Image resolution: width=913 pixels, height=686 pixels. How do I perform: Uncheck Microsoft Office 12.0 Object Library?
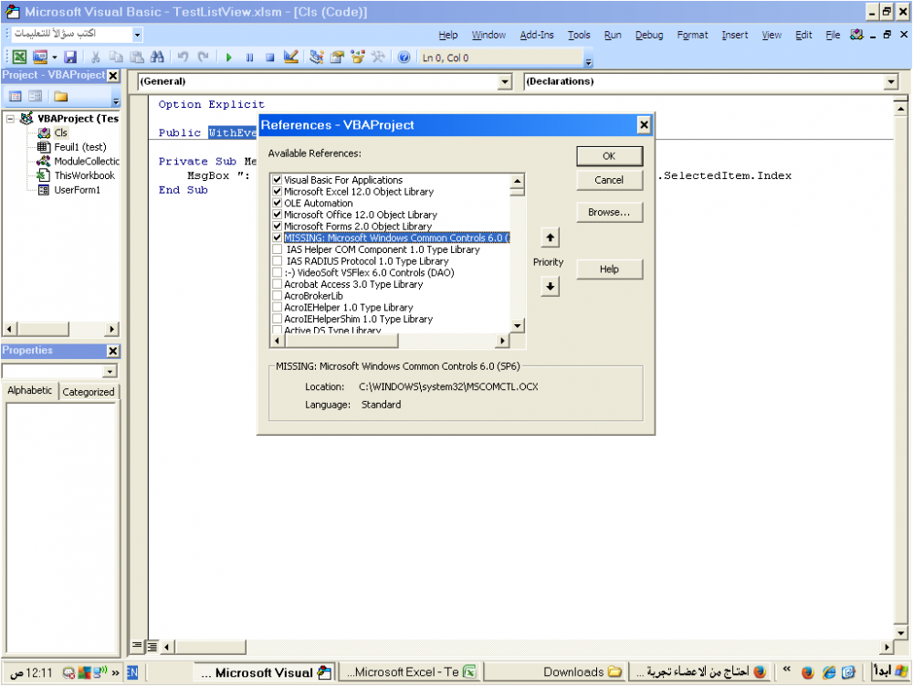(278, 215)
